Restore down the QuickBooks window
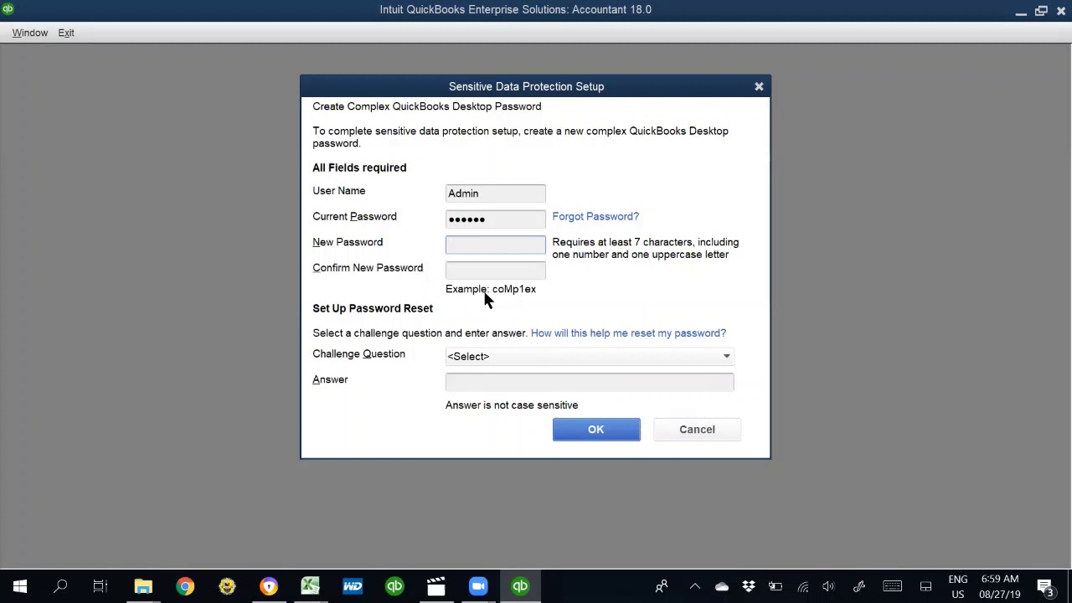The image size is (1072, 603). [1041, 10]
